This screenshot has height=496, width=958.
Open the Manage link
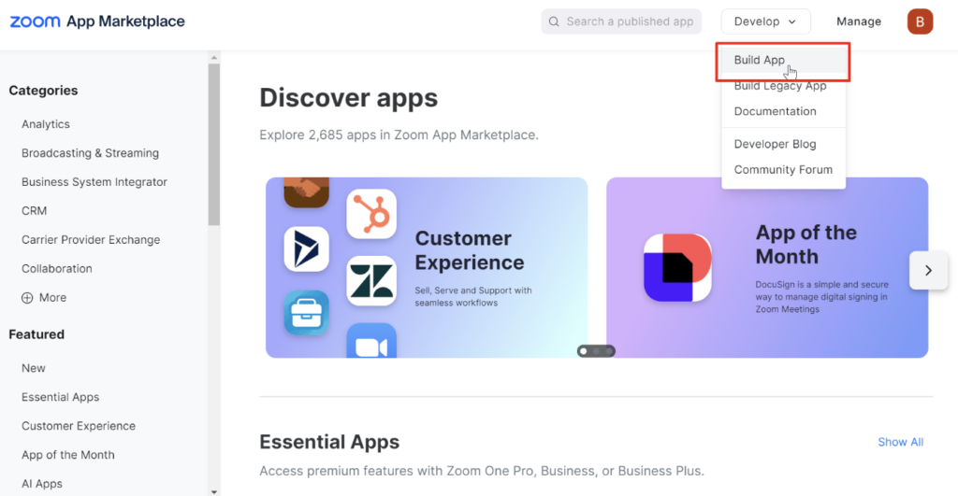point(859,21)
